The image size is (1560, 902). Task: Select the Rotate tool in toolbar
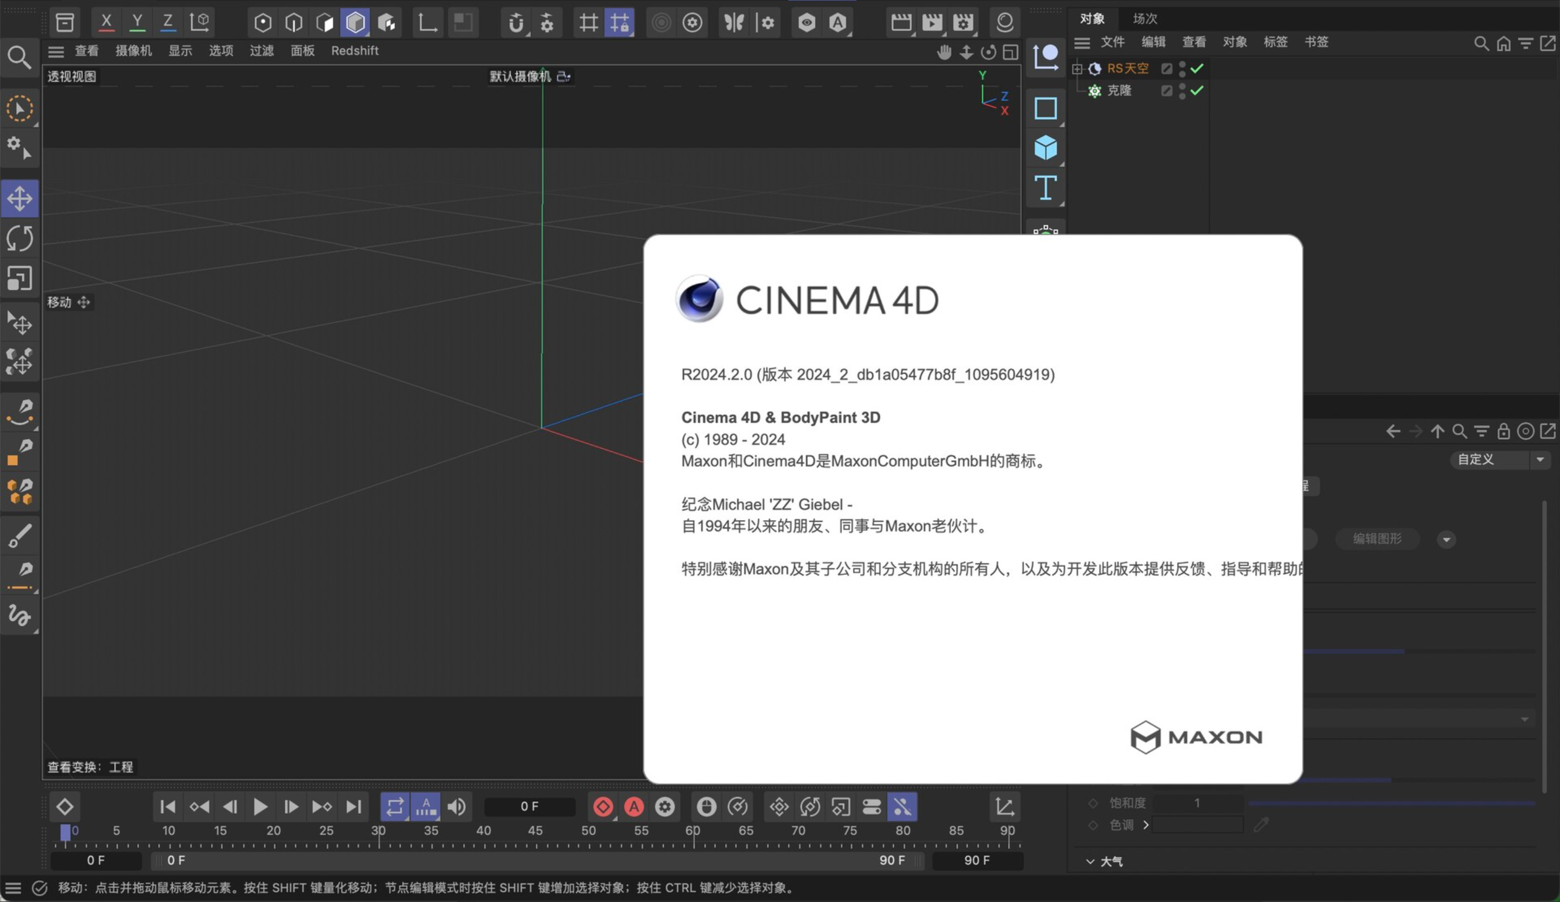tap(19, 238)
